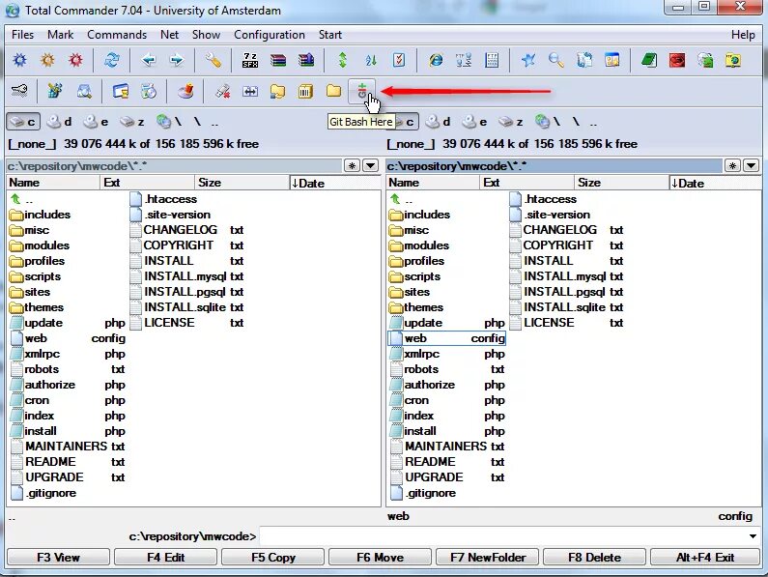The height and width of the screenshot is (577, 768).
Task: Open network neighborhood in right drive bar
Action: pyautogui.click(x=547, y=122)
